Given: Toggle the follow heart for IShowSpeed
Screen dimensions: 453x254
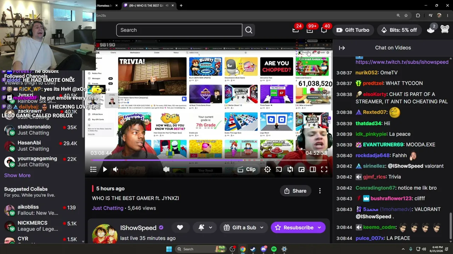Looking at the screenshot, I should [180, 228].
